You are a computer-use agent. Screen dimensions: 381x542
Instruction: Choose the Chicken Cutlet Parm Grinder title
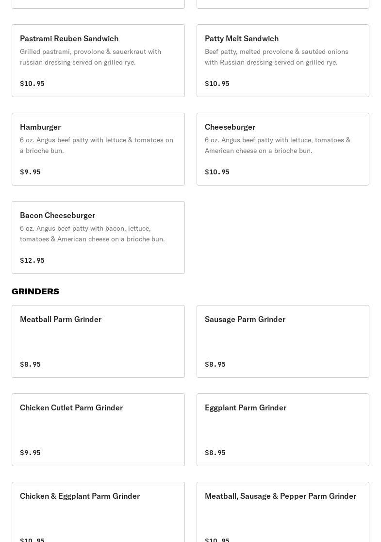pos(71,407)
